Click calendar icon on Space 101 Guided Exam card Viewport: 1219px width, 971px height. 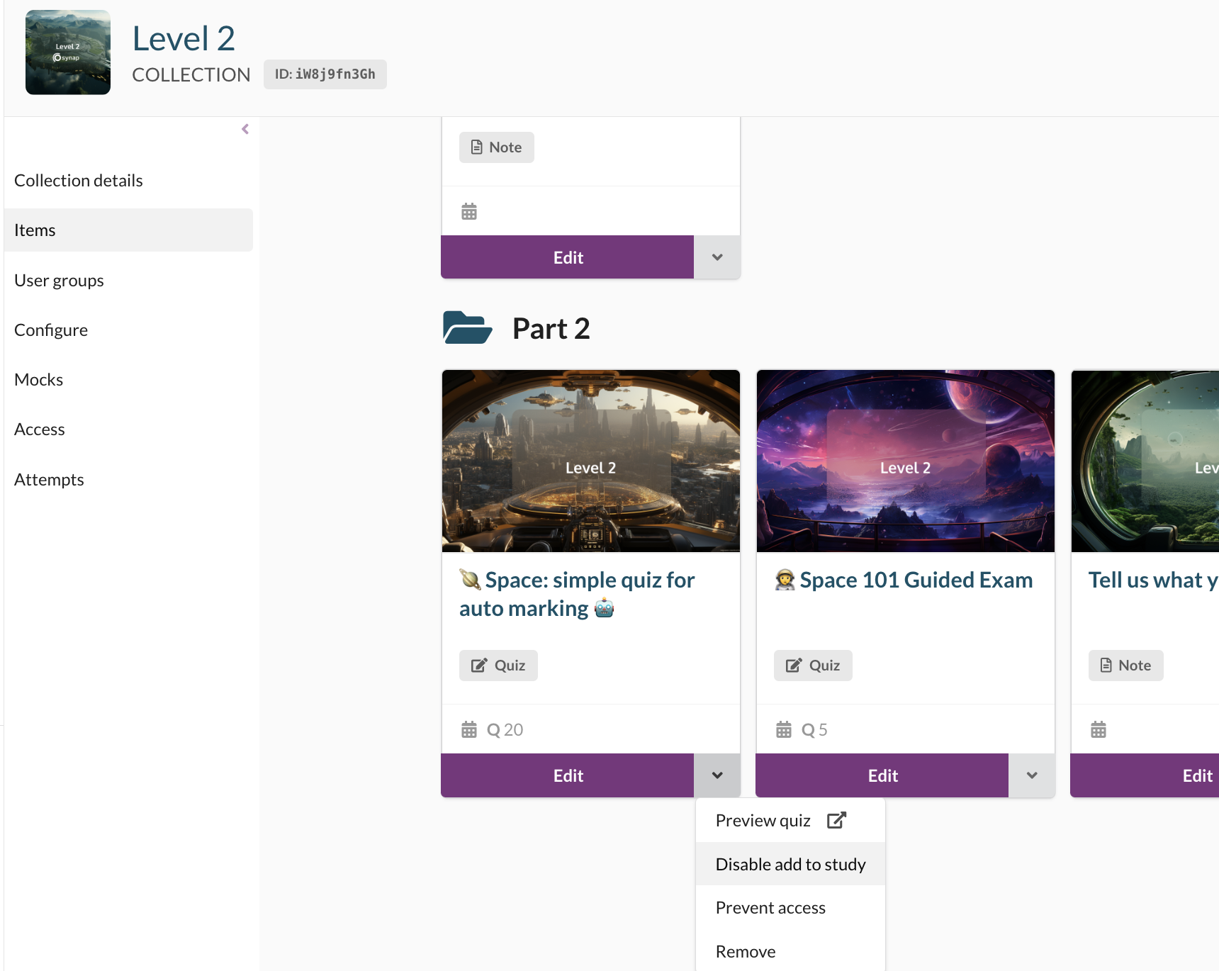pos(784,729)
